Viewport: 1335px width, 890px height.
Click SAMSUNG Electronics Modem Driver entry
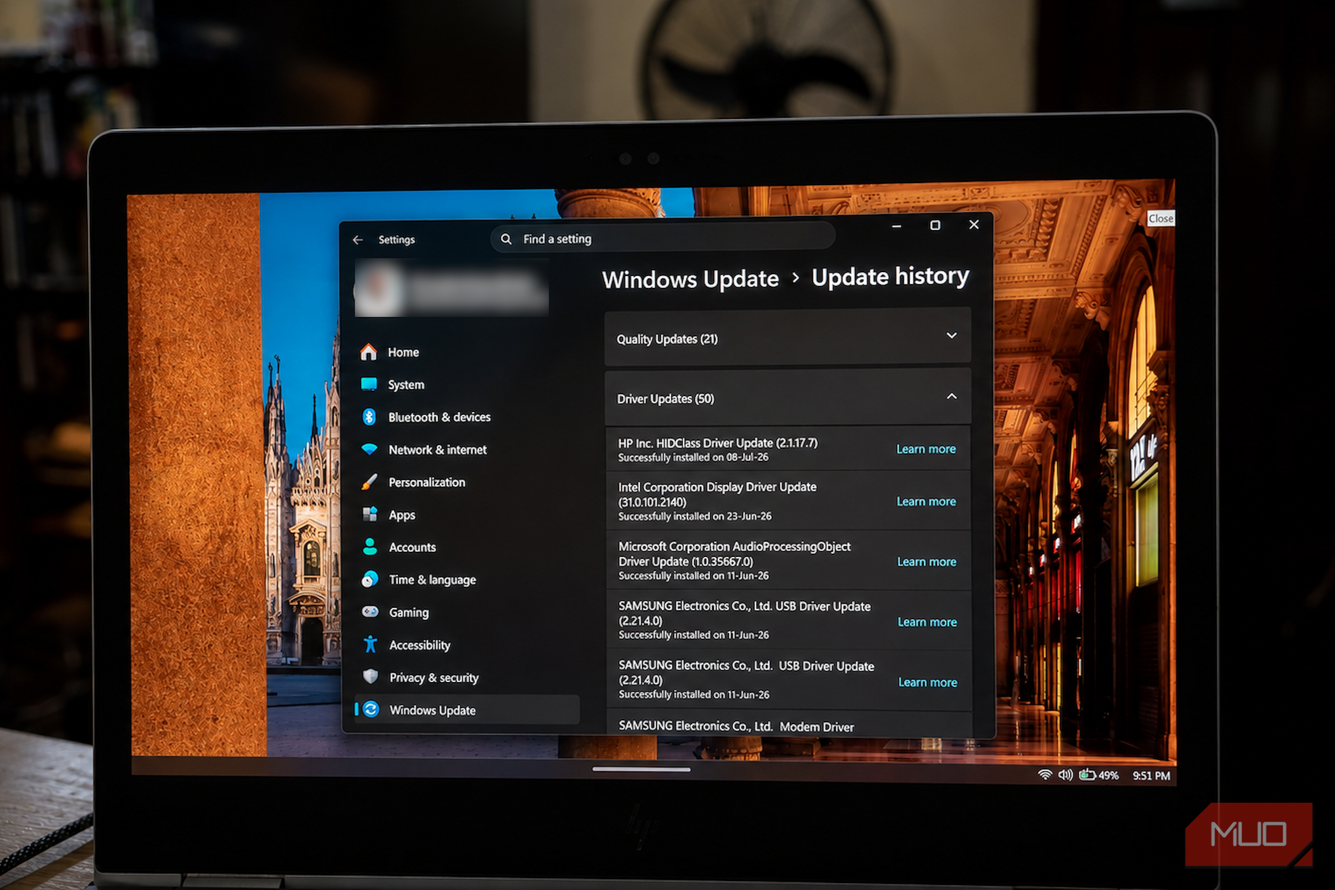736,726
